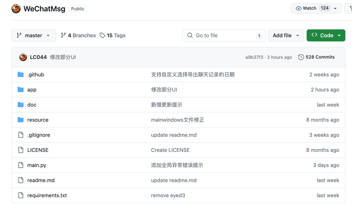Open the LC044 user profile link
352x209 pixels.
[x=38, y=57]
